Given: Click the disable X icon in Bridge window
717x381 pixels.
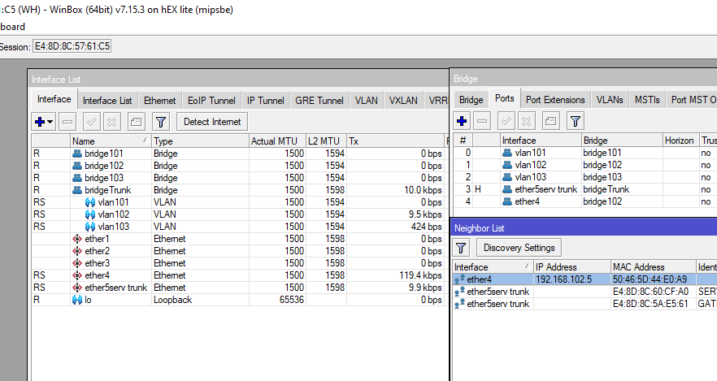Looking at the screenshot, I should tap(526, 121).
